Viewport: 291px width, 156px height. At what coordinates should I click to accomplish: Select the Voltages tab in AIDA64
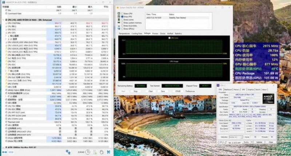(147, 34)
